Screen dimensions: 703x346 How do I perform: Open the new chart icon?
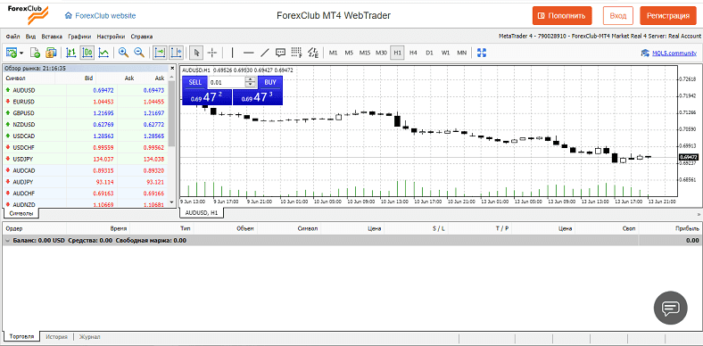click(12, 53)
